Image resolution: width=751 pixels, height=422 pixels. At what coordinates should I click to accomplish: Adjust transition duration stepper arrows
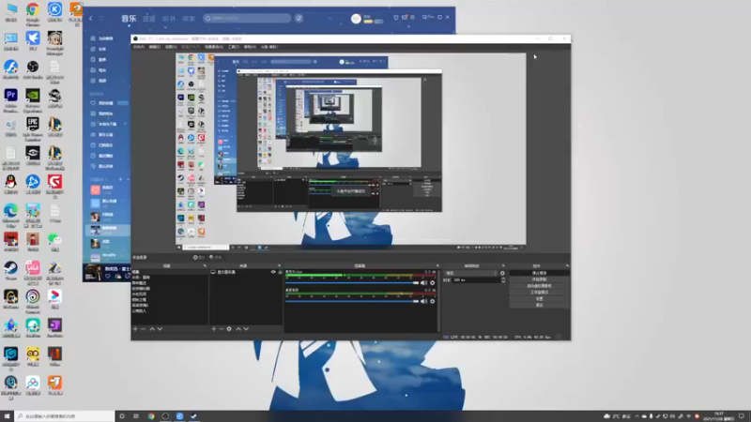503,279
